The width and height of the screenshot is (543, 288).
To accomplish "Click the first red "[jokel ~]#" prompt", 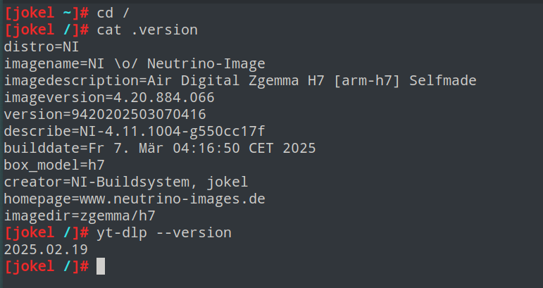I will pos(46,13).
